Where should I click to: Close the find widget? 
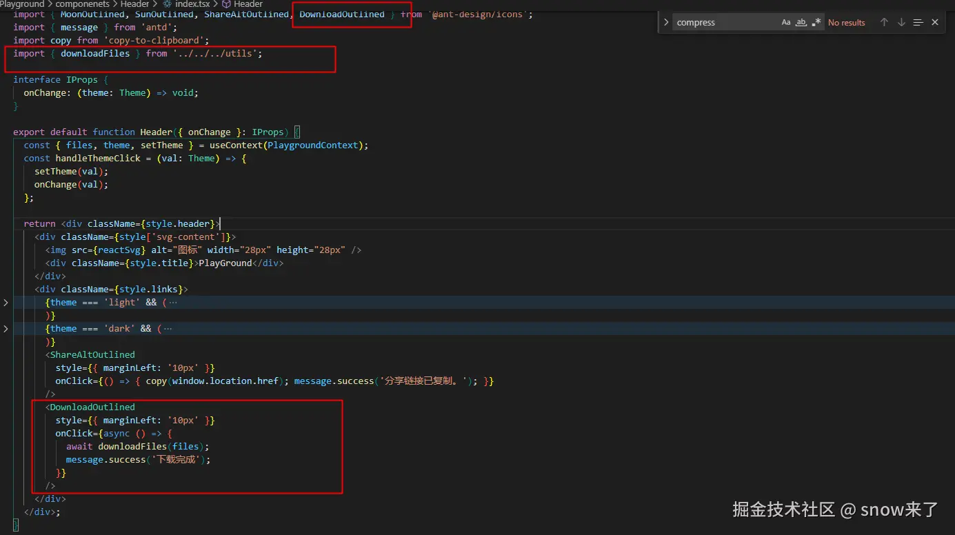935,22
